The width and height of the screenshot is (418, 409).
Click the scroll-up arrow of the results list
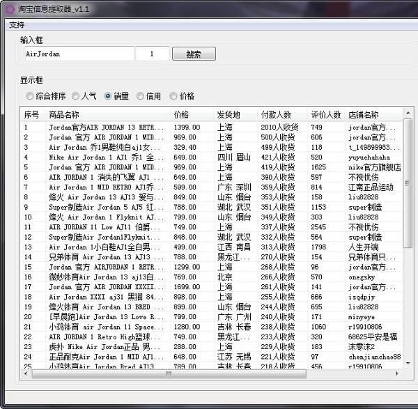click(x=408, y=112)
